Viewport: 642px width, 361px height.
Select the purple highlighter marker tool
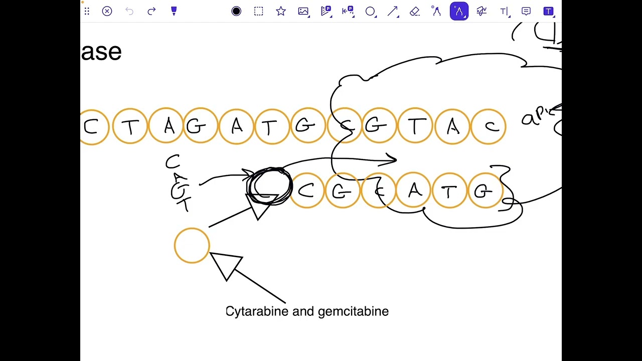(x=174, y=11)
